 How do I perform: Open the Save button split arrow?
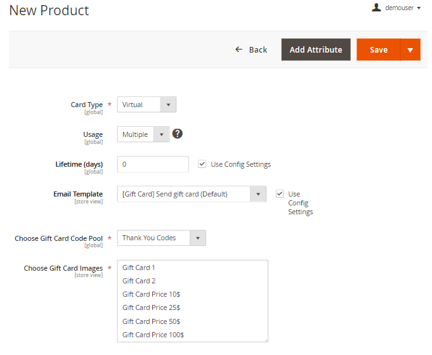(x=410, y=49)
